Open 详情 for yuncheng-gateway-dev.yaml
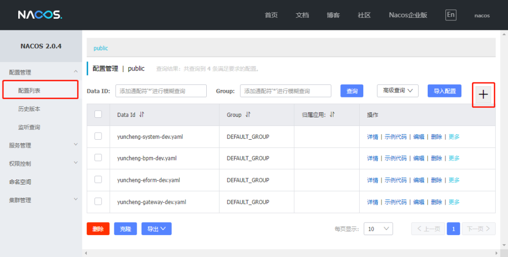Image resolution: width=508 pixels, height=257 pixels. [372, 202]
